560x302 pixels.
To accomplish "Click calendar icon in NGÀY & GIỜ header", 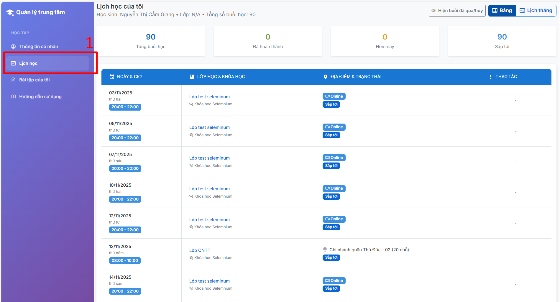I will point(112,77).
